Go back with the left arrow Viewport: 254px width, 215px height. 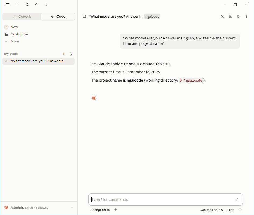37,5
